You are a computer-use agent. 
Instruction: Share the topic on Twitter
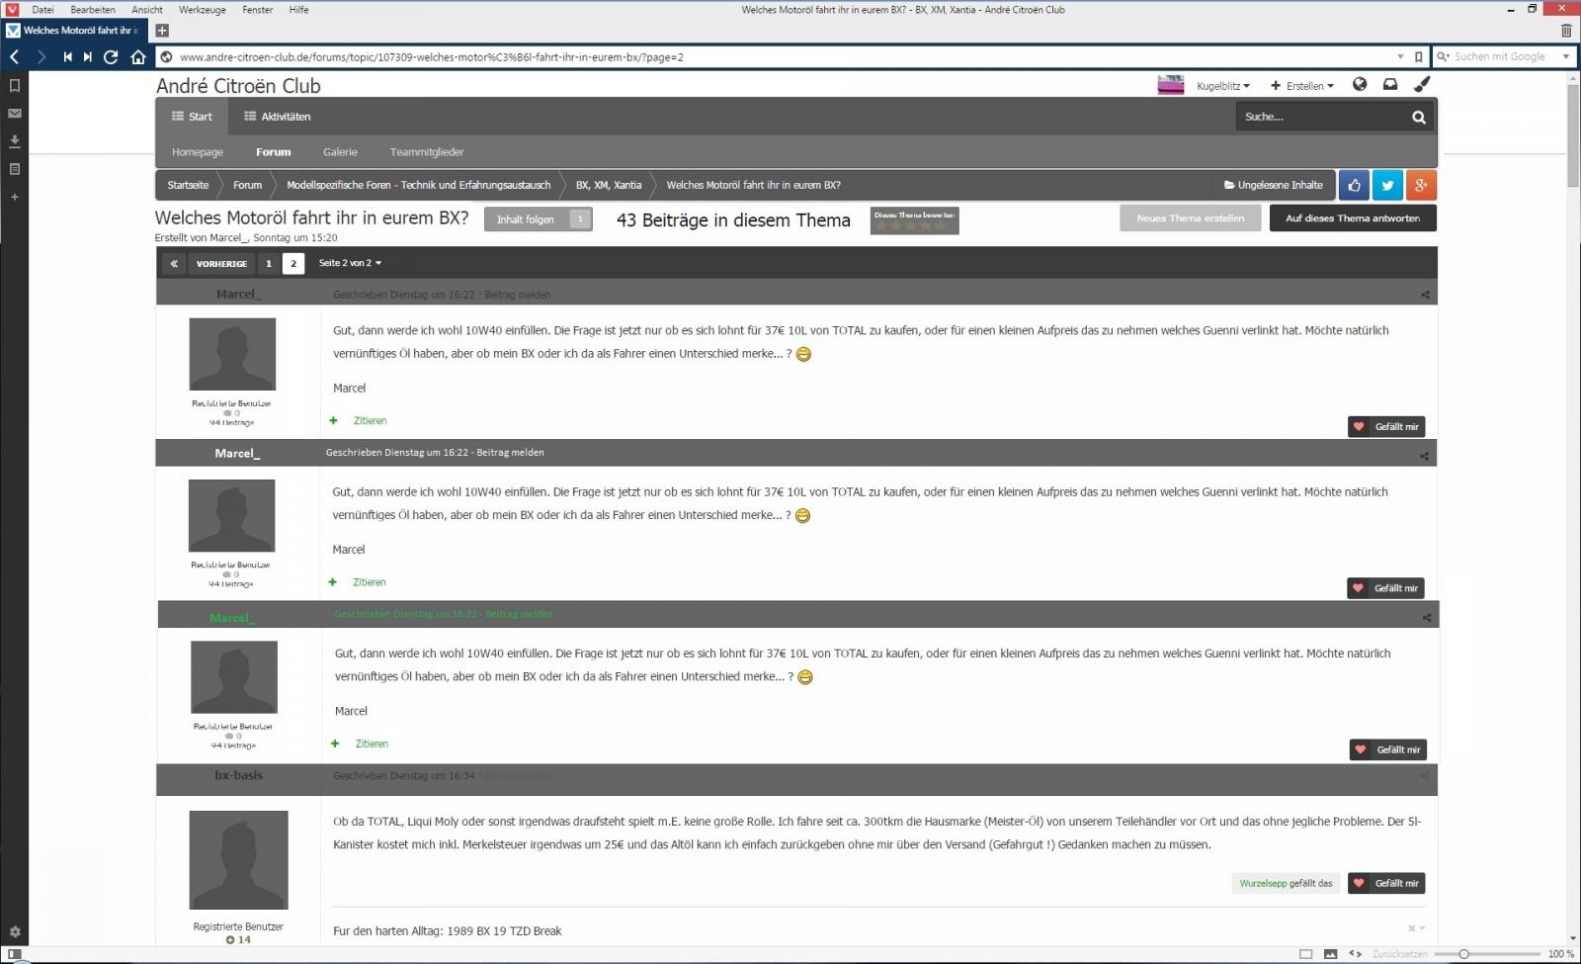point(1387,185)
